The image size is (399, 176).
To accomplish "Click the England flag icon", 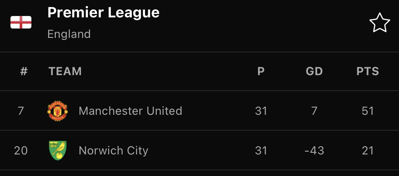I will pos(21,22).
